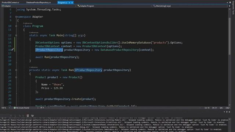Click IProductRepository parameter type in Run signature
This screenshot has height=132, width=235.
pos(88,70)
